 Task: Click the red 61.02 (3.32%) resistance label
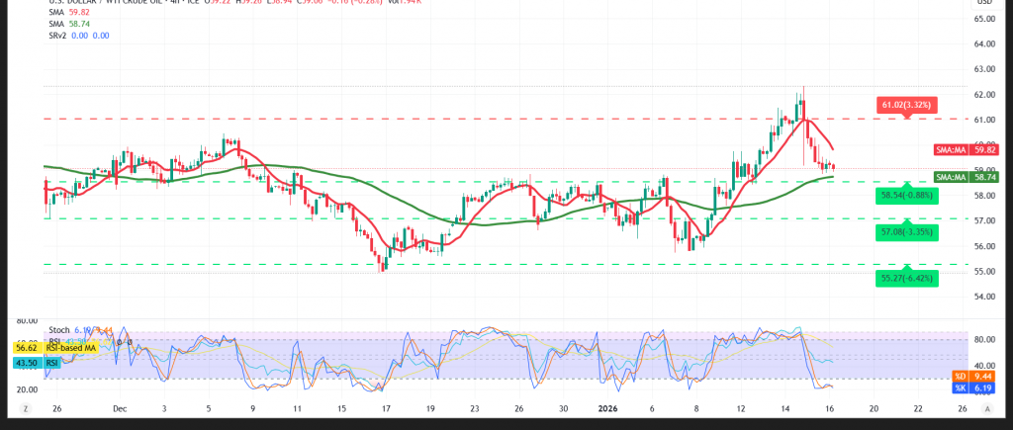[907, 104]
